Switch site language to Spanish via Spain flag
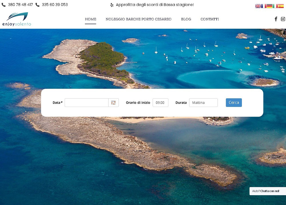The height and width of the screenshot is (205, 286). click(281, 6)
